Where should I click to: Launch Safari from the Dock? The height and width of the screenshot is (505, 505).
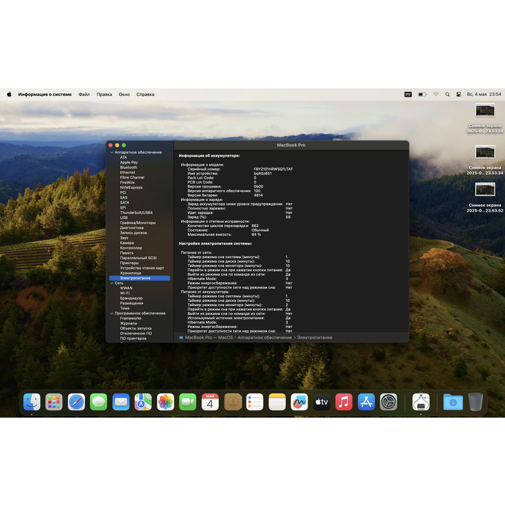[x=76, y=402]
